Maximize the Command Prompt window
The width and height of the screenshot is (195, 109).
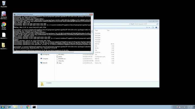click(x=87, y=15)
